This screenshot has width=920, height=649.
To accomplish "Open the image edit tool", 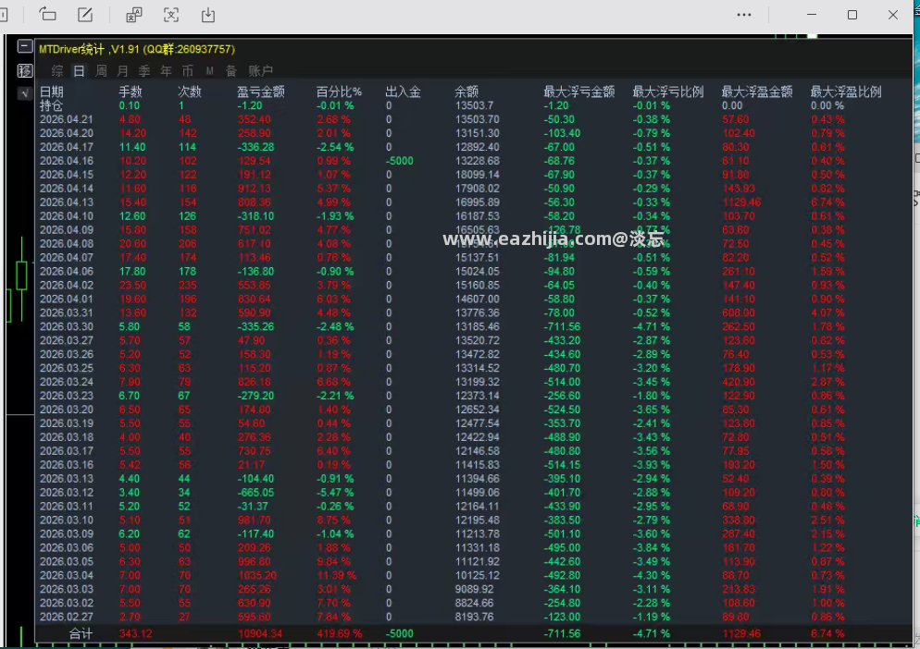I will (86, 15).
